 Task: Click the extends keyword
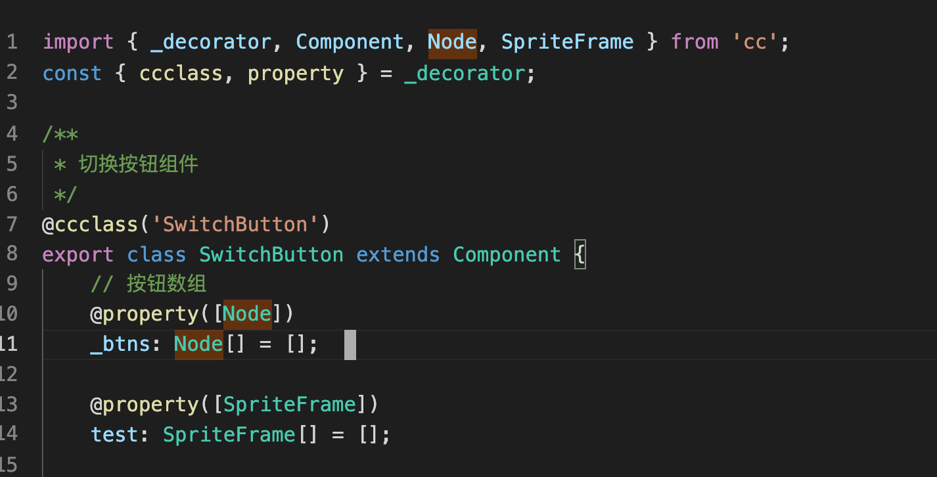[398, 255]
